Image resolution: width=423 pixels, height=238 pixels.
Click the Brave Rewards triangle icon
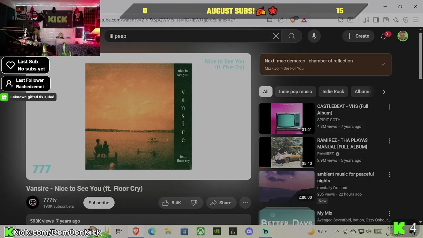tap(304, 20)
